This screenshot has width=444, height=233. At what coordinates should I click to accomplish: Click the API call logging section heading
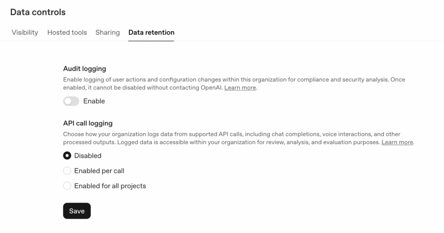pos(88,124)
